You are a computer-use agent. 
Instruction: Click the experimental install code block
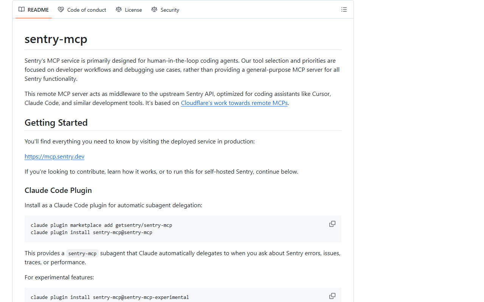pyautogui.click(x=110, y=297)
